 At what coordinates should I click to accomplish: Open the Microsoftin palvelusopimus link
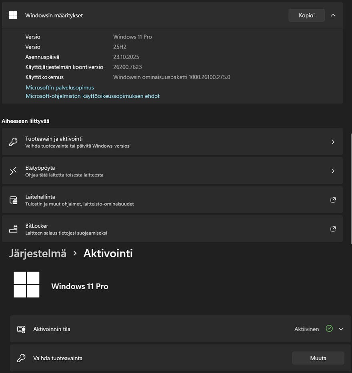(x=60, y=87)
